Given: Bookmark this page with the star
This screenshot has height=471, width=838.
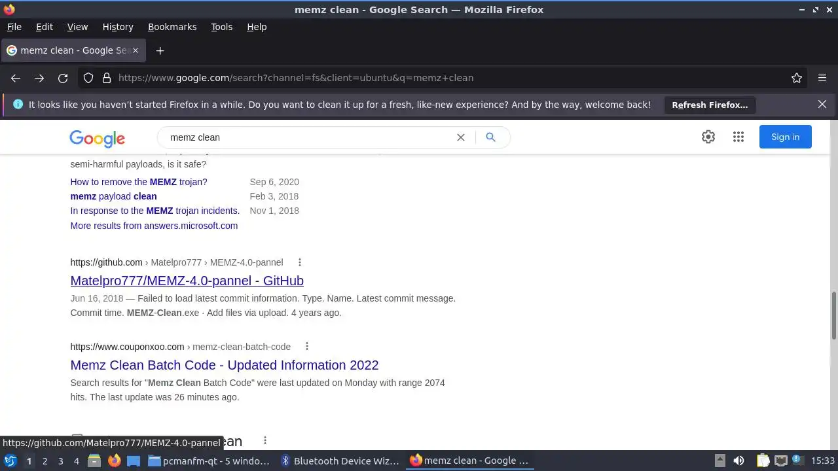Looking at the screenshot, I should [x=797, y=78].
